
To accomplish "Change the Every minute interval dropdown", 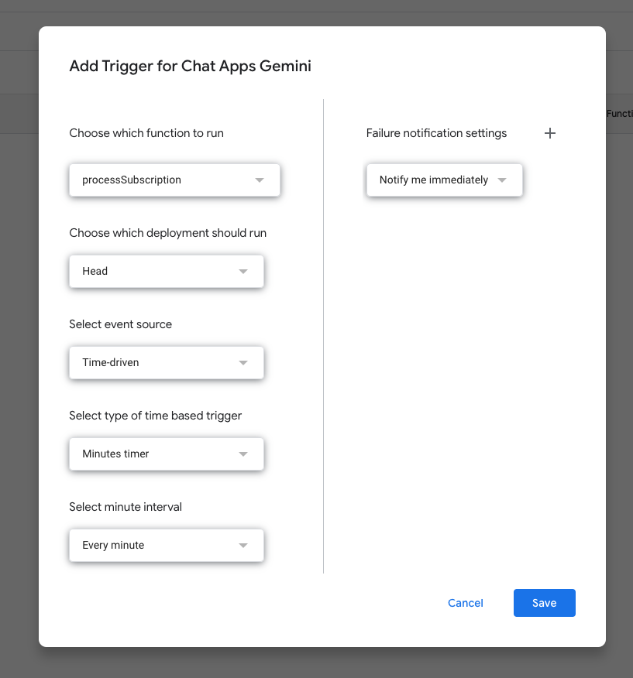I will tap(166, 546).
